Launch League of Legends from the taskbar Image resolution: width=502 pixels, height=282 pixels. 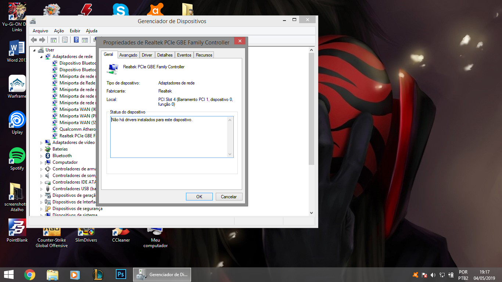98,275
